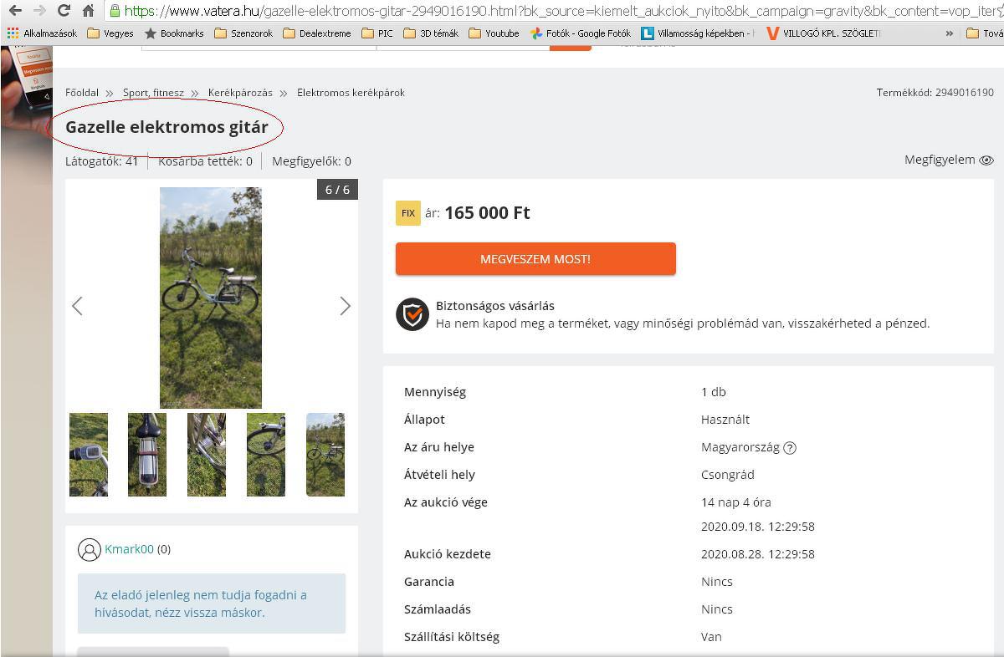Open VILLOGÓ KPL. SZÖGLET bookmark
The image size is (1004, 657).
[x=823, y=33]
